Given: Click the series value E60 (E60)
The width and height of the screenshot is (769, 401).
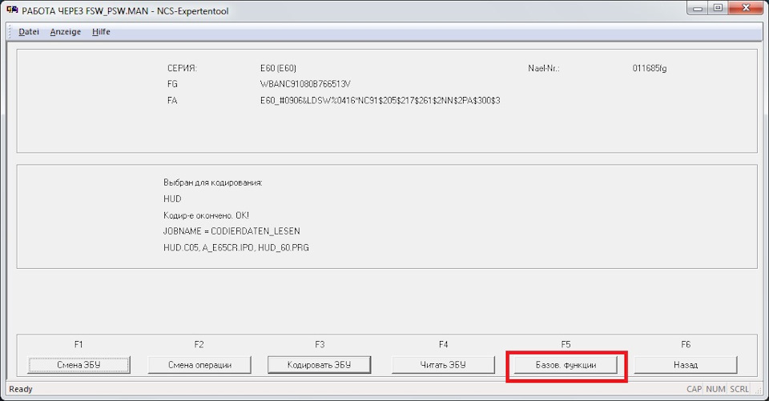Looking at the screenshot, I should coord(278,68).
